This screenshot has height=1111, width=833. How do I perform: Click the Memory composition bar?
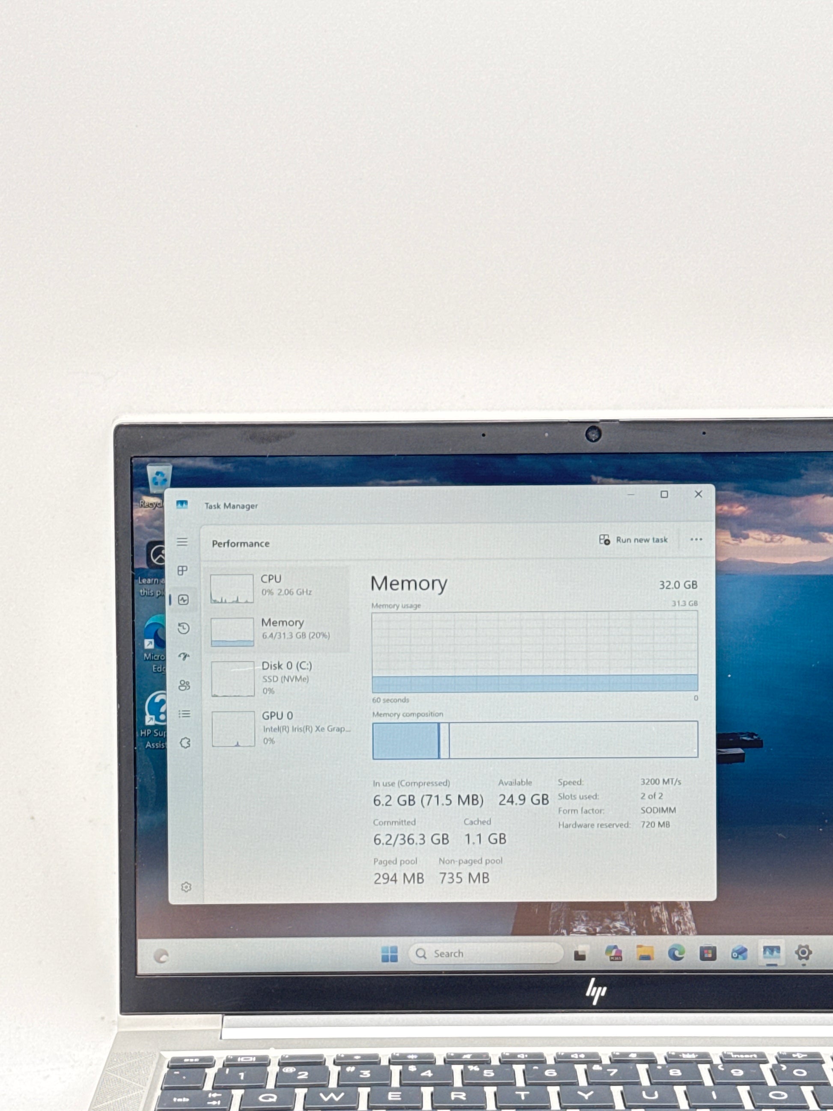(x=535, y=740)
